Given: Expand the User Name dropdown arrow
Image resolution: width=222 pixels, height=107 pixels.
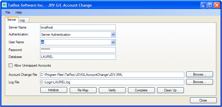Looking at the screenshot, I should pos(113,42).
